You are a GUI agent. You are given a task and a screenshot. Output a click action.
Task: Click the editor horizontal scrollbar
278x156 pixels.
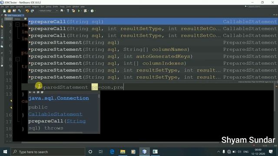[121, 142]
